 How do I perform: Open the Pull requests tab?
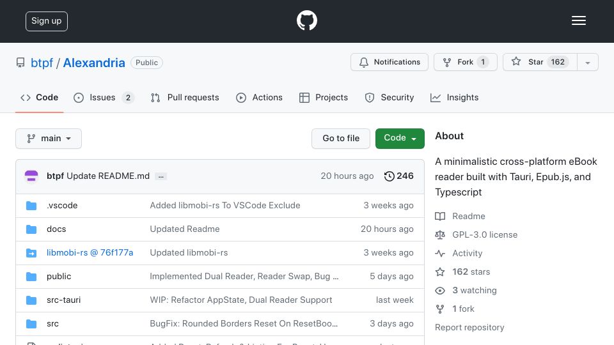pos(185,97)
